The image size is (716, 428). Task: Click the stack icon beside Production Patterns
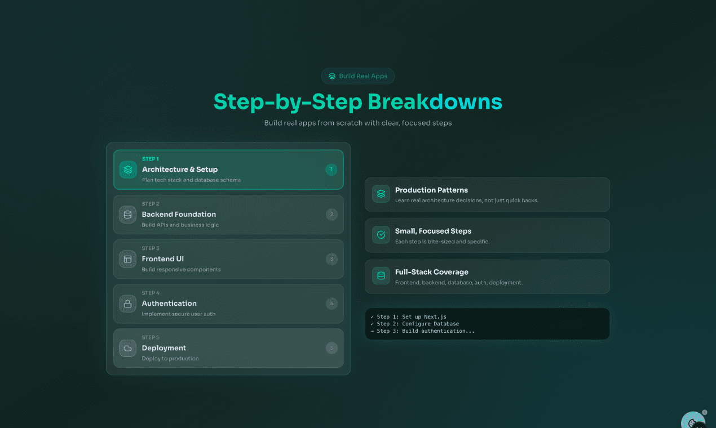[x=381, y=194]
